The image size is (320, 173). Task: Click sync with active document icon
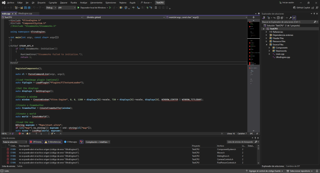pos(274,18)
